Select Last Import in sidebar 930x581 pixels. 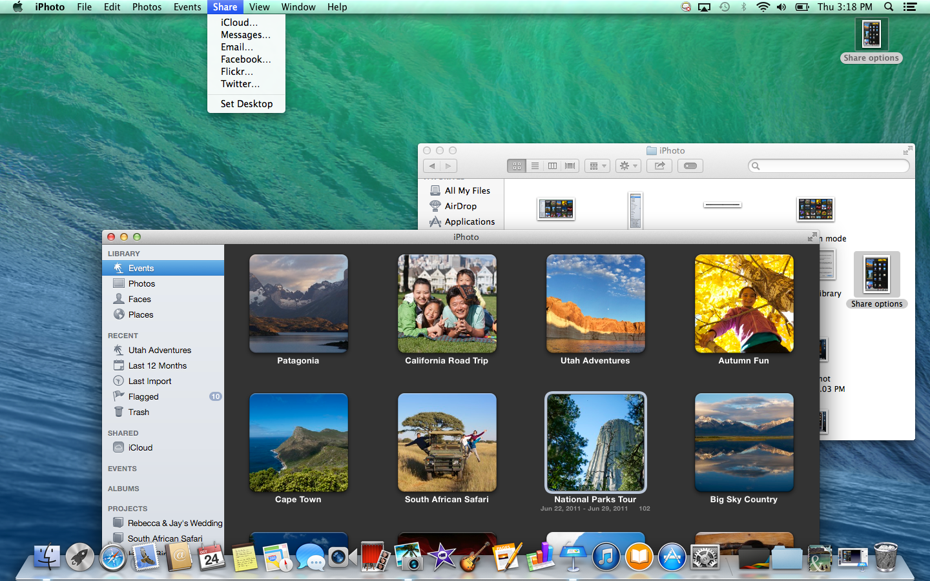click(163, 381)
